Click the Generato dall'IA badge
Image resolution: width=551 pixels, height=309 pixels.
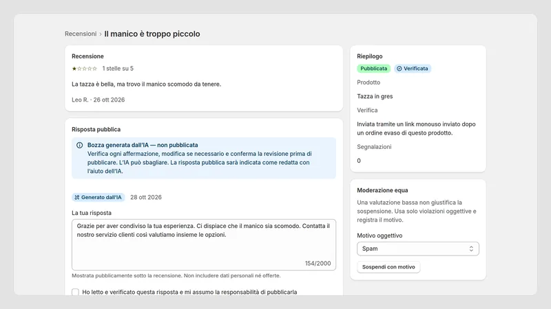(98, 198)
